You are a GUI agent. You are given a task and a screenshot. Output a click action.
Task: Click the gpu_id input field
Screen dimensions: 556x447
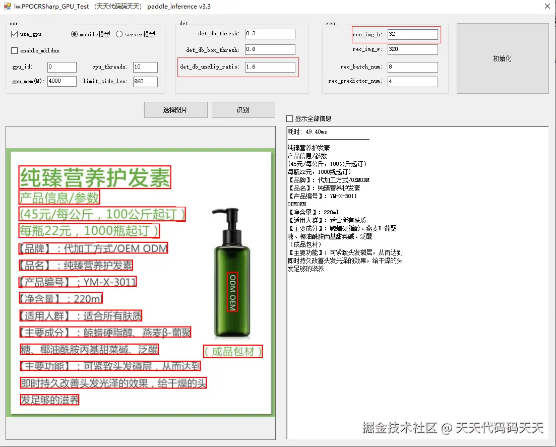click(x=61, y=67)
